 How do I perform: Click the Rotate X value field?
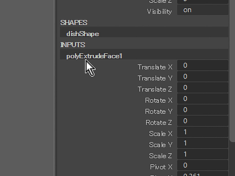[203, 99]
